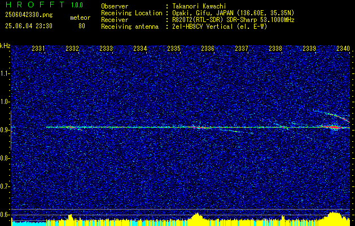Click the cyan power segment before 2331

29,223
